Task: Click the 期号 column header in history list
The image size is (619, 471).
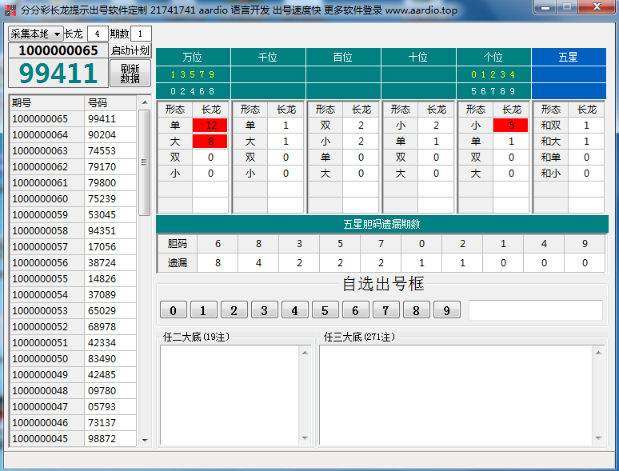Action: [46, 103]
